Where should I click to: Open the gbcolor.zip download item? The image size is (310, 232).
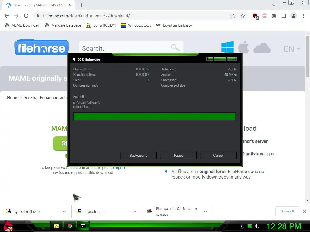tap(95, 211)
